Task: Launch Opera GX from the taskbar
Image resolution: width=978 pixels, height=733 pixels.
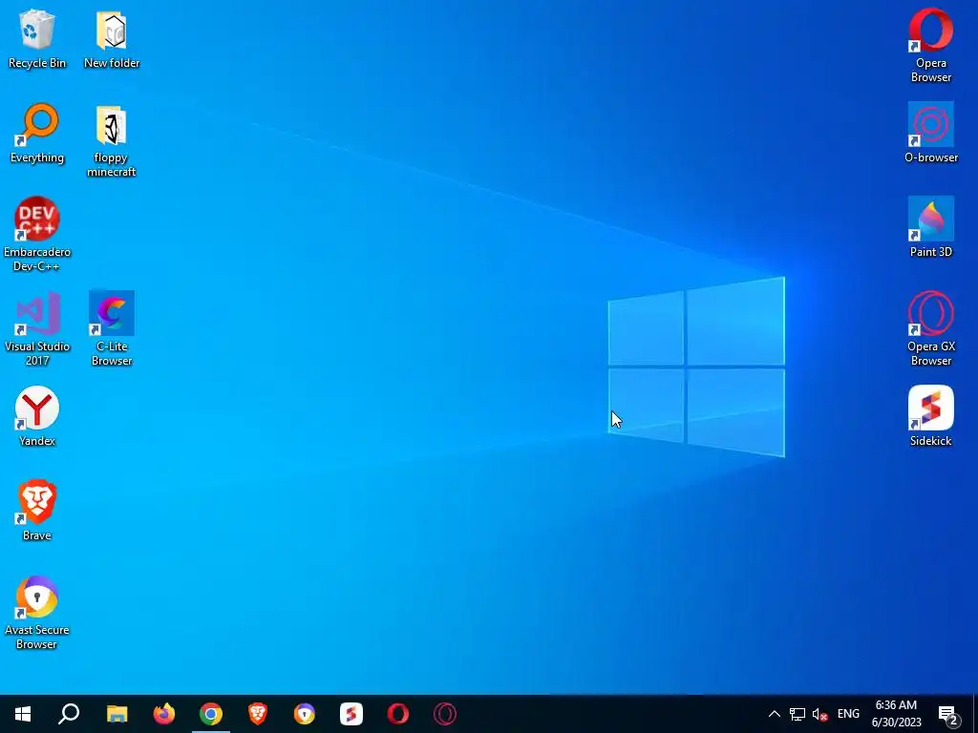Action: [445, 714]
